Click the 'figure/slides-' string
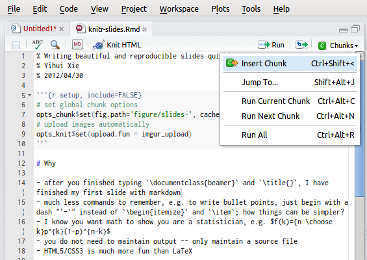Viewport: 367px width, 260px height. click(x=161, y=114)
